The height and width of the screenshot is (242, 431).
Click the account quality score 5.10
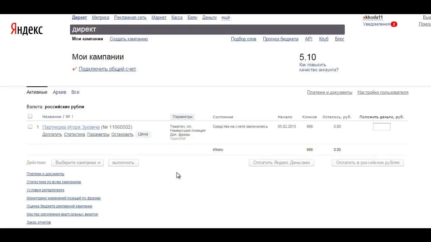point(308,57)
